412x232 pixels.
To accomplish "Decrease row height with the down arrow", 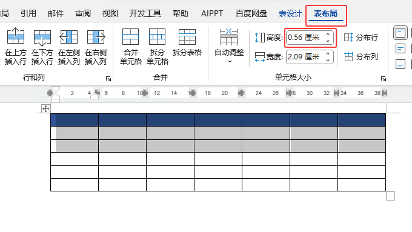I will [x=328, y=41].
